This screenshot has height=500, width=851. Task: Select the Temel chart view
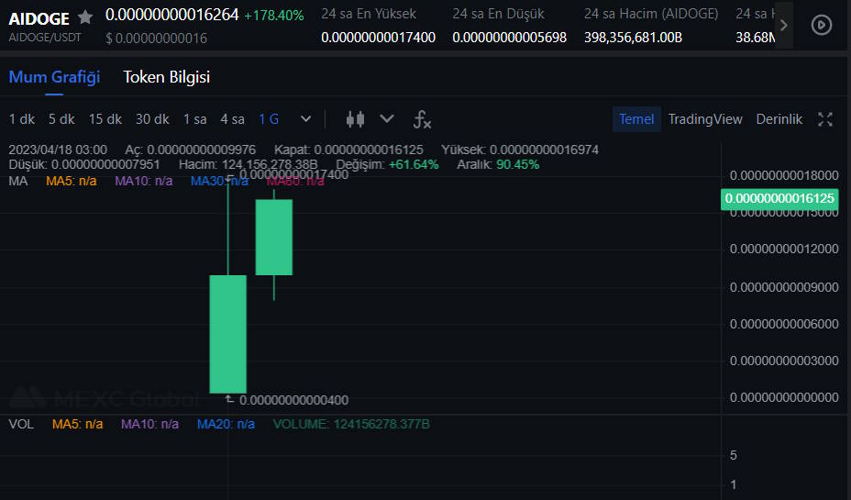636,119
